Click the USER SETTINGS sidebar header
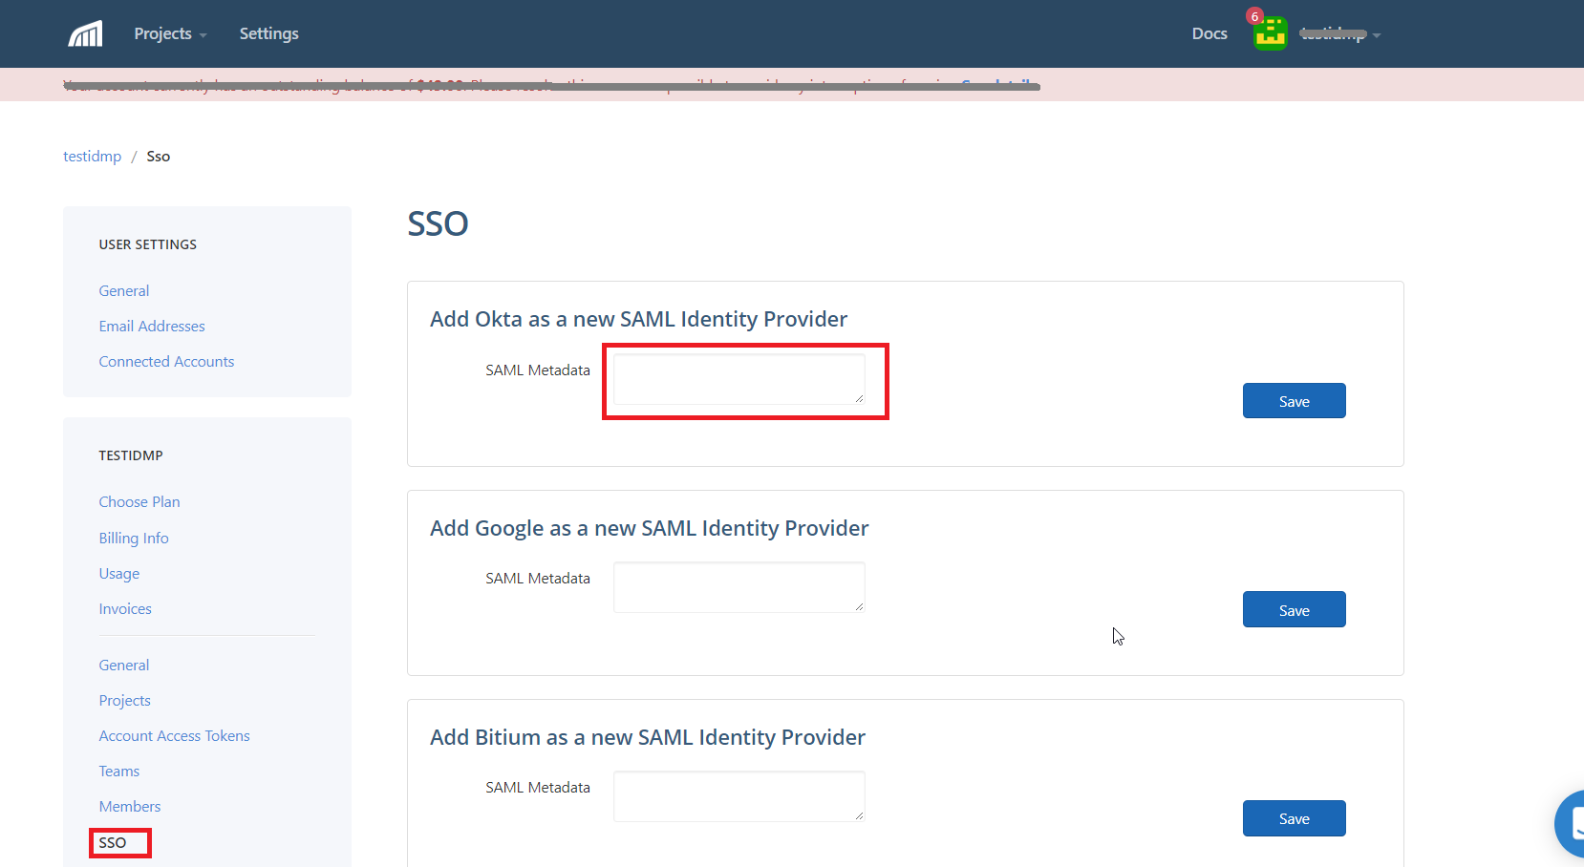 click(x=148, y=244)
